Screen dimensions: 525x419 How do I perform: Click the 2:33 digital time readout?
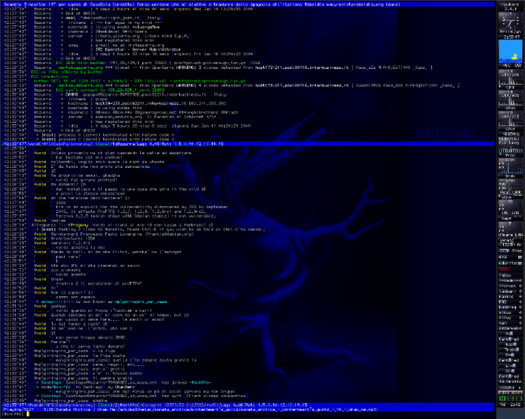510,37
